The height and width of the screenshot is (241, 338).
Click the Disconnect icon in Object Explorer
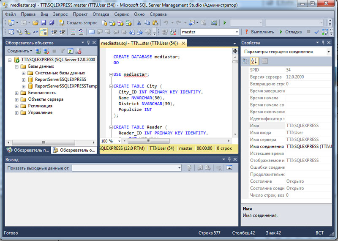click(x=46, y=51)
